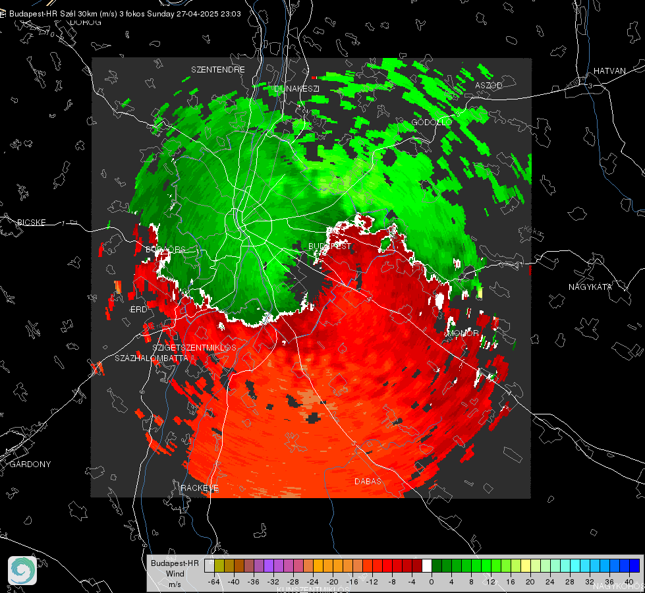
Task: Click the -16 value on the scale
Action: [x=352, y=582]
